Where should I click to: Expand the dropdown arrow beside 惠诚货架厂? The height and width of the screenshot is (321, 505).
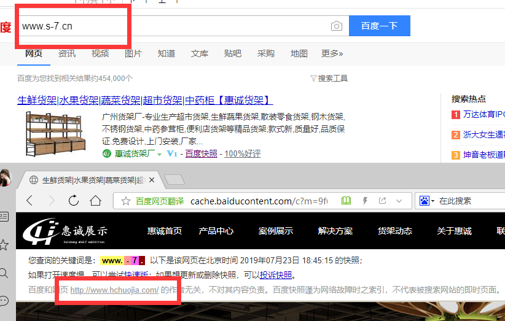click(x=159, y=155)
